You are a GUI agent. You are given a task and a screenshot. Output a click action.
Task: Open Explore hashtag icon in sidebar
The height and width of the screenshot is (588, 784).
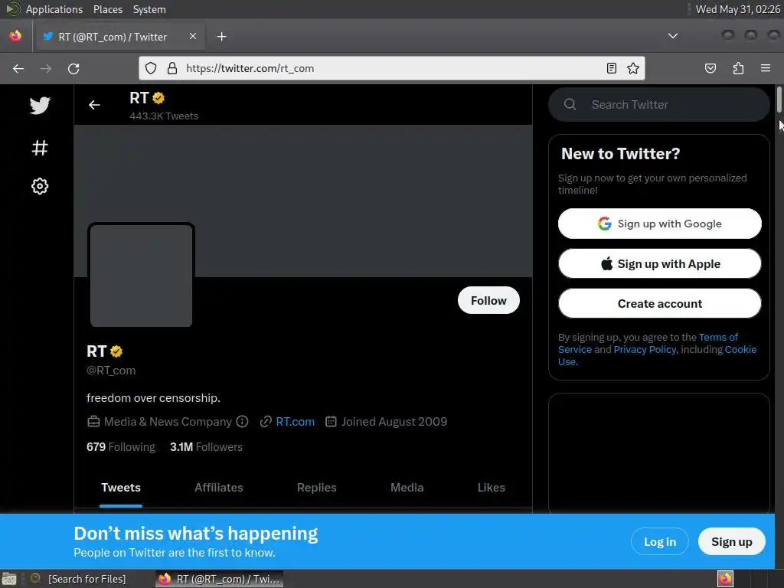point(40,148)
